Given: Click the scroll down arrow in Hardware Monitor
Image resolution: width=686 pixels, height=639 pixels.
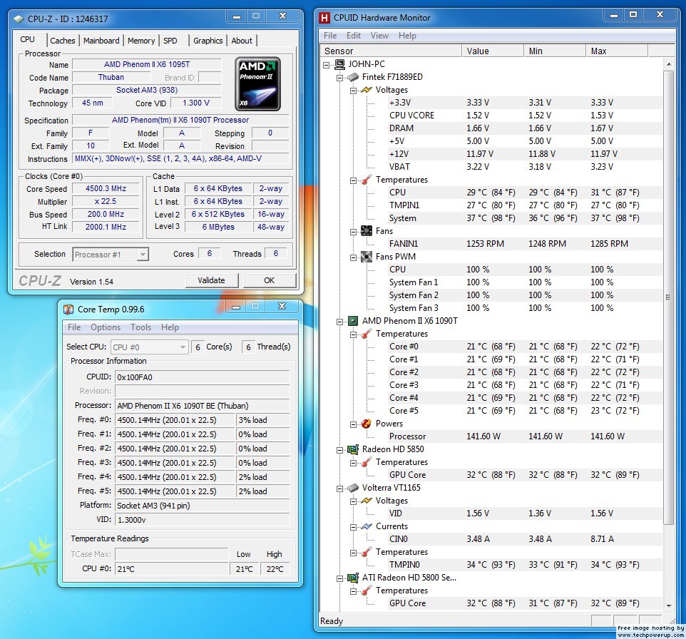Looking at the screenshot, I should 668,605.
